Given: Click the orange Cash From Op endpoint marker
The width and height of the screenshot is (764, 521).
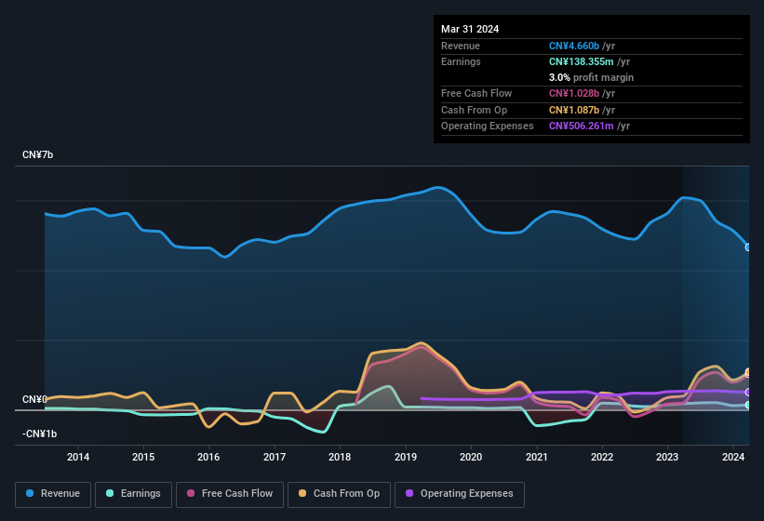Looking at the screenshot, I should (748, 372).
